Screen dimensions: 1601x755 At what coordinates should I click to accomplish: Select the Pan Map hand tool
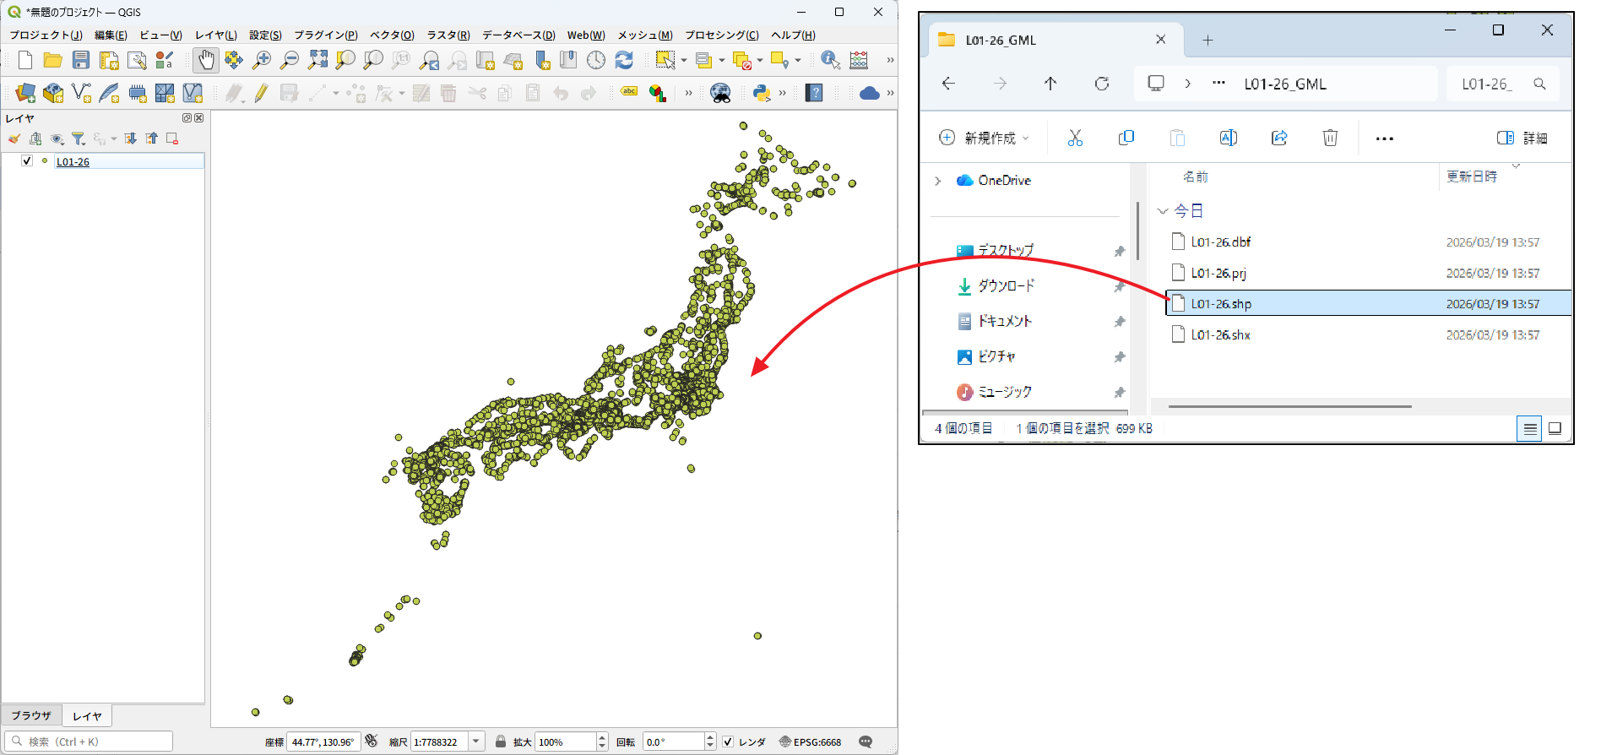point(206,60)
